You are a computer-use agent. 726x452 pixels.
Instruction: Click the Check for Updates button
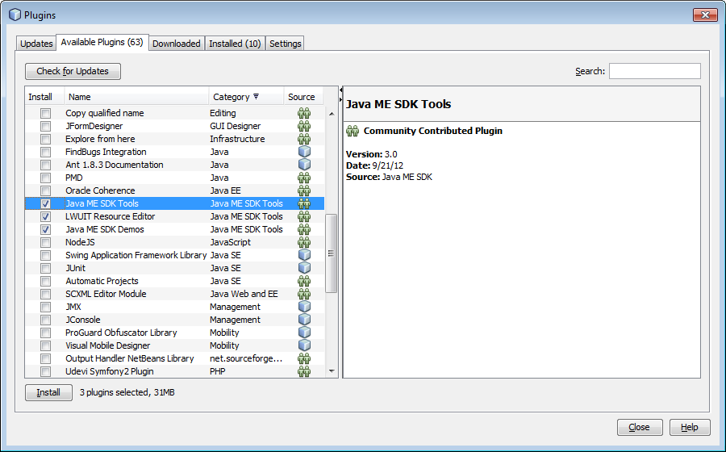click(73, 71)
